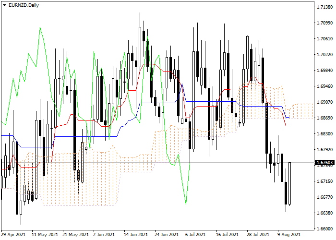Pick the 1.69070 price axis label

(x=325, y=102)
